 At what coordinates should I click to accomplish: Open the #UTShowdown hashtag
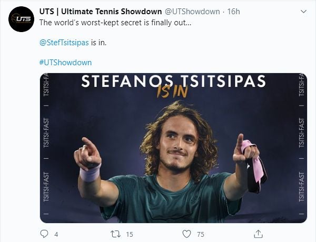point(65,62)
